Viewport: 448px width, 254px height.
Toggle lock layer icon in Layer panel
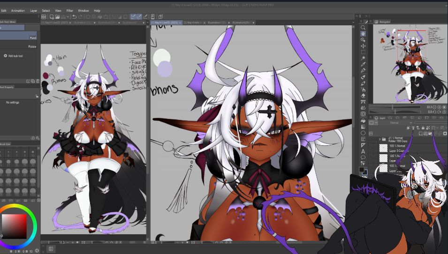423,128
